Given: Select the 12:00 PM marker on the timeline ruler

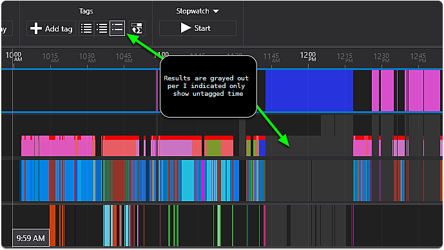Looking at the screenshot, I should click(308, 57).
